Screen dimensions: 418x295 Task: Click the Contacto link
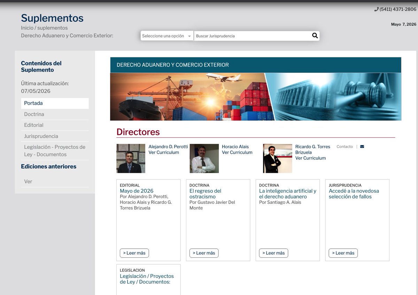coord(345,146)
